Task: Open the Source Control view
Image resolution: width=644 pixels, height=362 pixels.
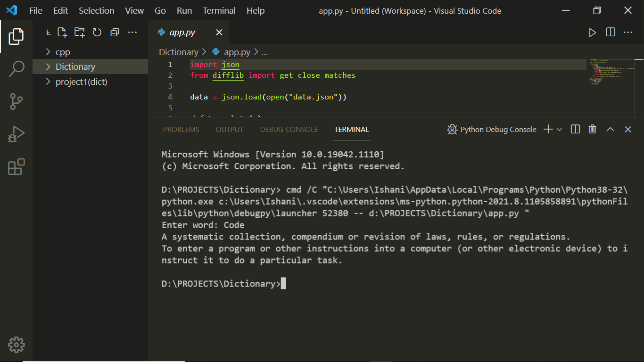Action: [17, 101]
